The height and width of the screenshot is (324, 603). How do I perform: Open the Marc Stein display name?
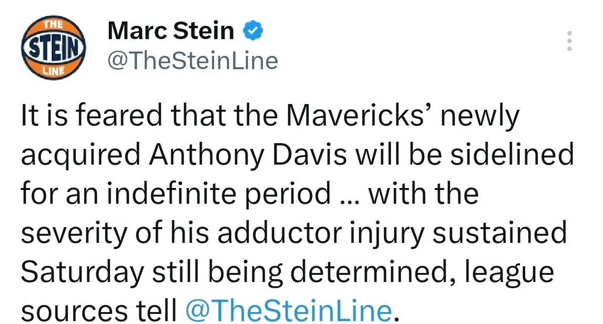click(x=172, y=32)
